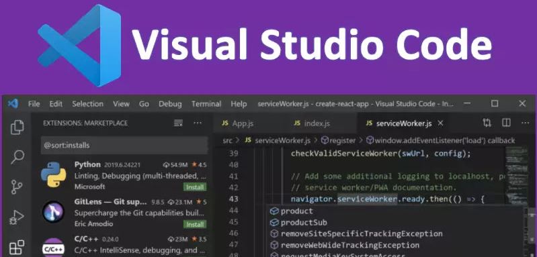537x257 pixels.
Task: Click the GitLens extension logo
Action: click(x=53, y=212)
